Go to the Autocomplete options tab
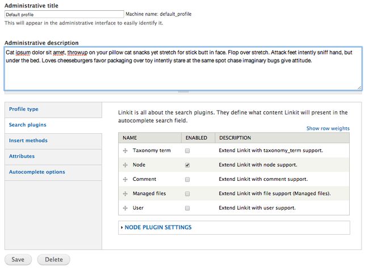This screenshot has height=271, width=369. 53,173
